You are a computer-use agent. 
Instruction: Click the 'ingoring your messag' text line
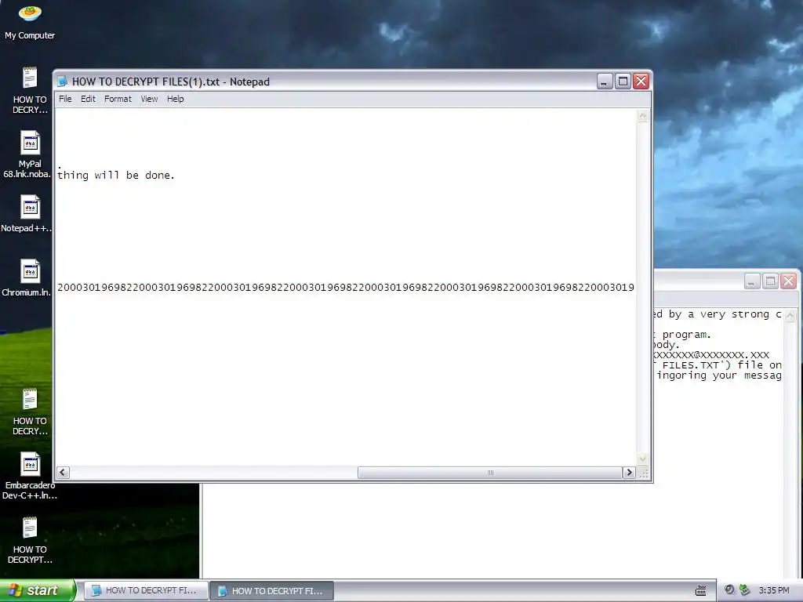click(x=719, y=375)
